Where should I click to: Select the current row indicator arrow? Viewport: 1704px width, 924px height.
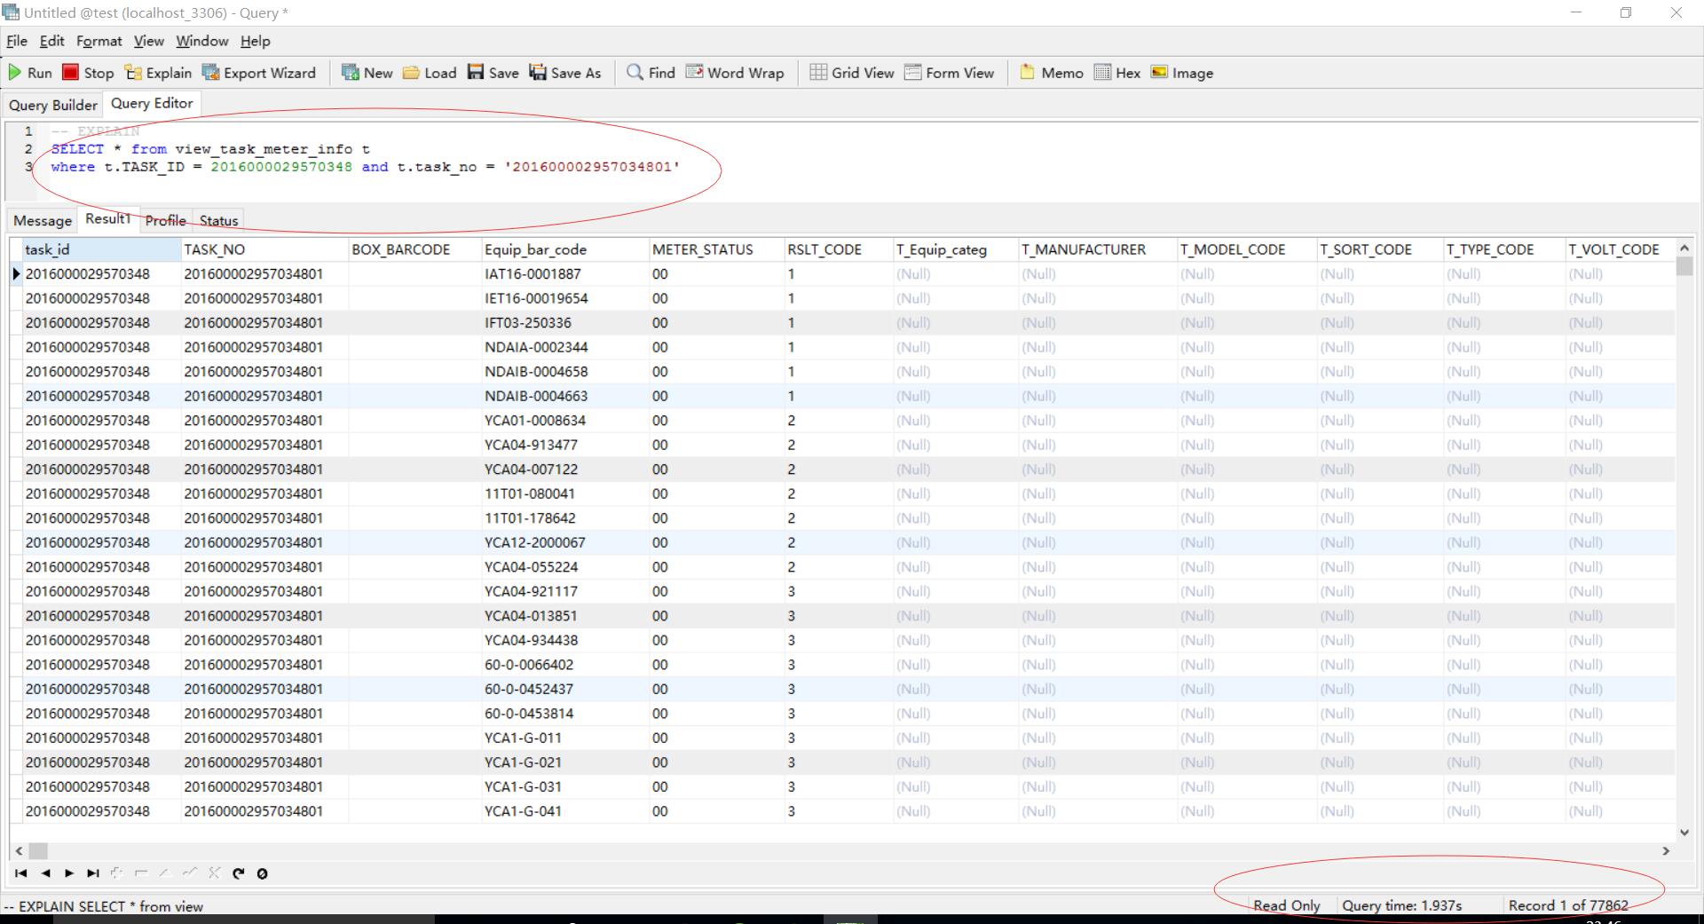pos(16,274)
